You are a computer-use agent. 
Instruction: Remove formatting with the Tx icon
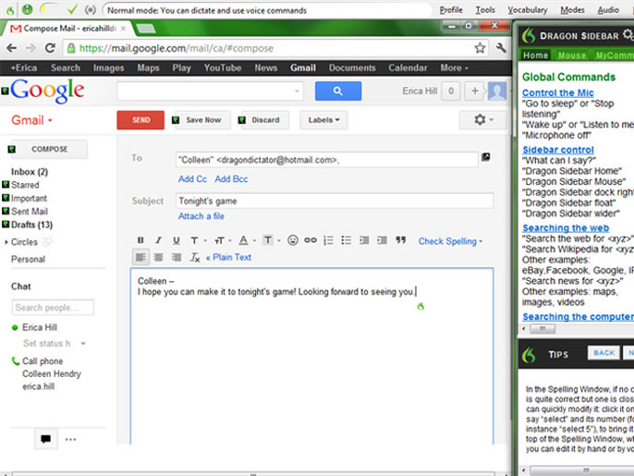[x=194, y=258]
